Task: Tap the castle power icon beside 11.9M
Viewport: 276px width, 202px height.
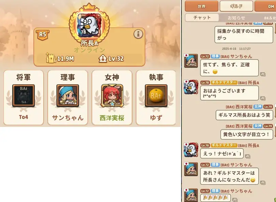Action: tap(51, 58)
